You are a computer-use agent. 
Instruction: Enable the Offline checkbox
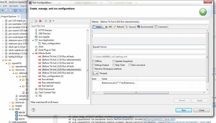tap(93, 61)
